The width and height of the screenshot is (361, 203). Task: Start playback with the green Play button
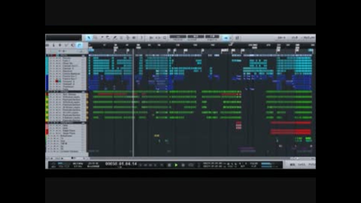(176, 165)
